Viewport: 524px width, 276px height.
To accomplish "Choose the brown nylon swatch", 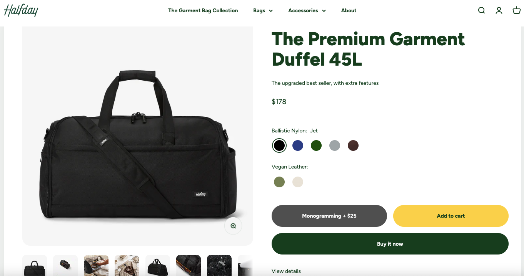I will point(353,145).
